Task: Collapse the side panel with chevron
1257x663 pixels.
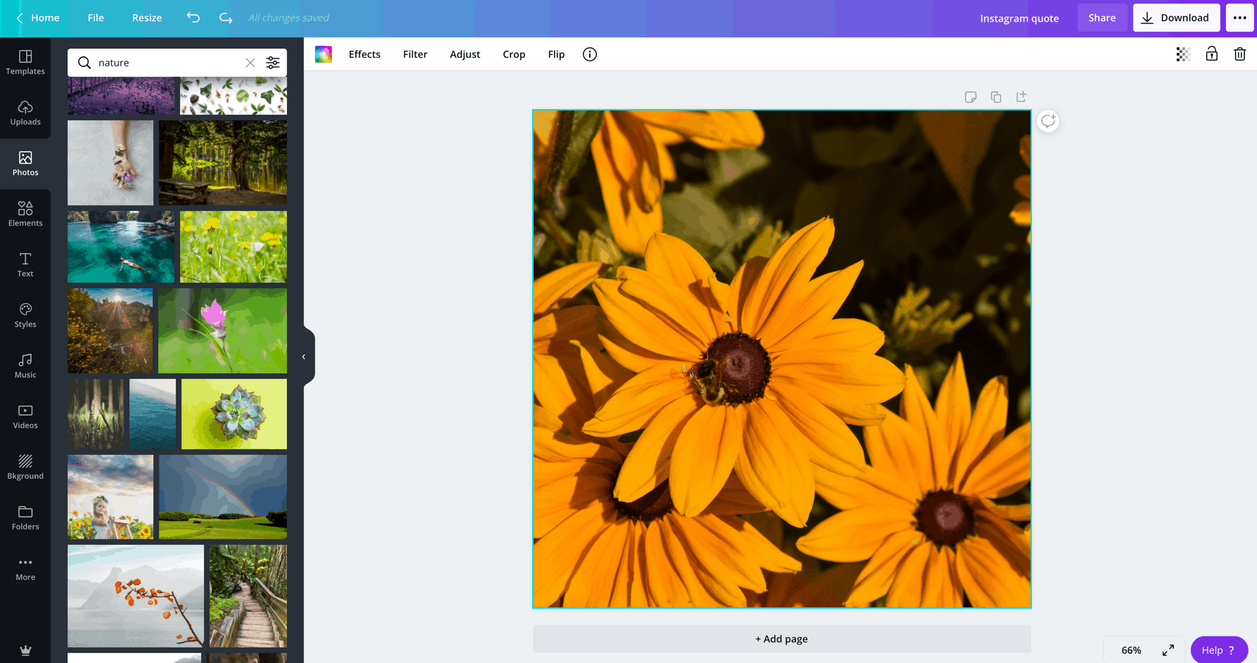Action: click(x=304, y=356)
